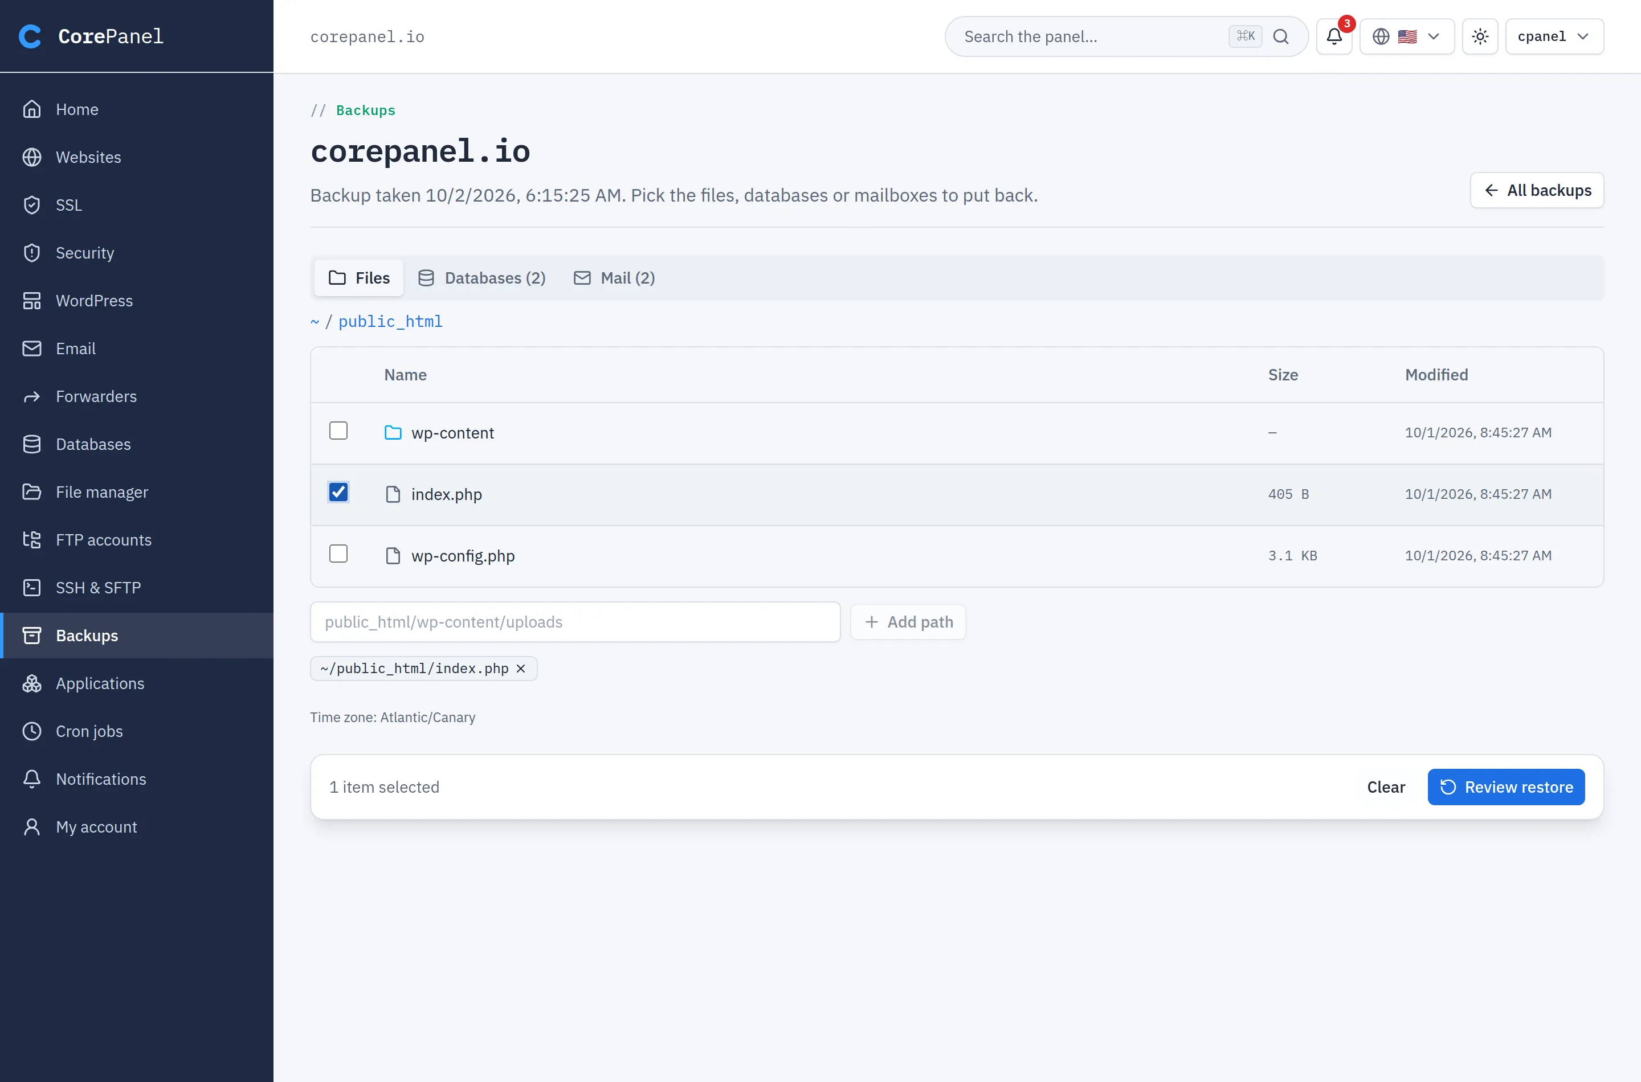Open SSH & SFTP in sidebar

pyautogui.click(x=137, y=588)
